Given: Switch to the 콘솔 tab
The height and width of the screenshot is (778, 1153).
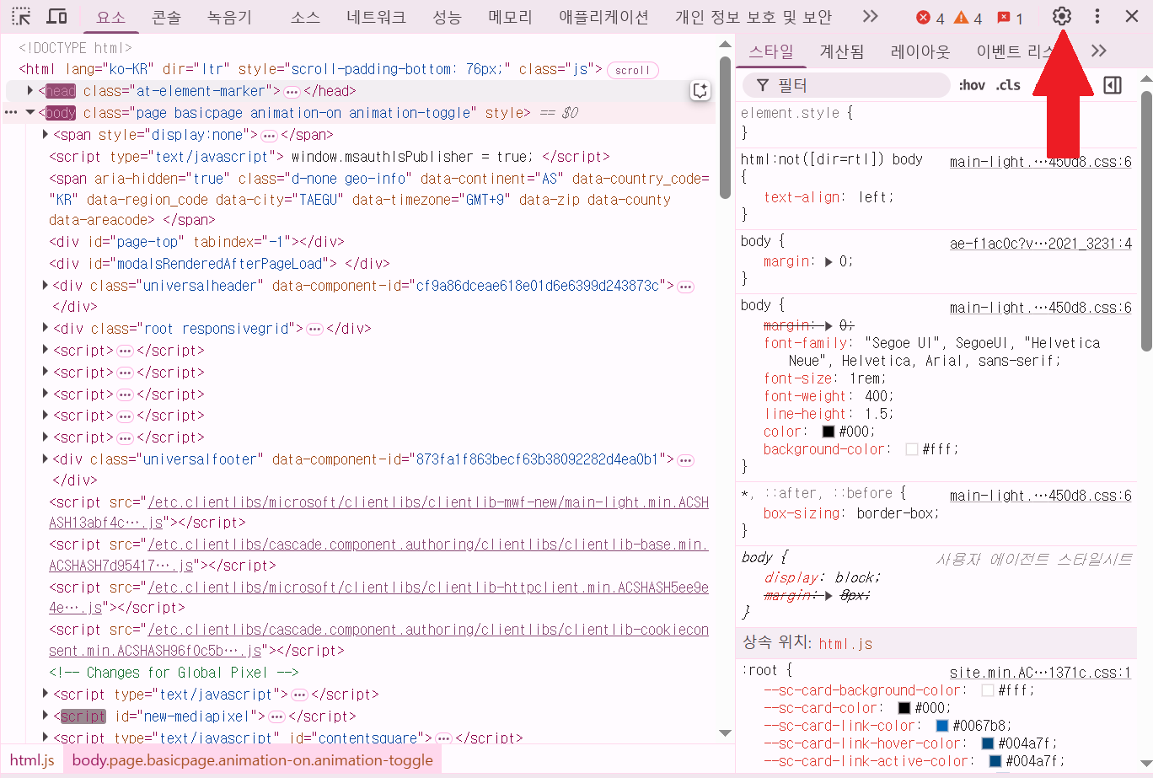Looking at the screenshot, I should [x=166, y=17].
